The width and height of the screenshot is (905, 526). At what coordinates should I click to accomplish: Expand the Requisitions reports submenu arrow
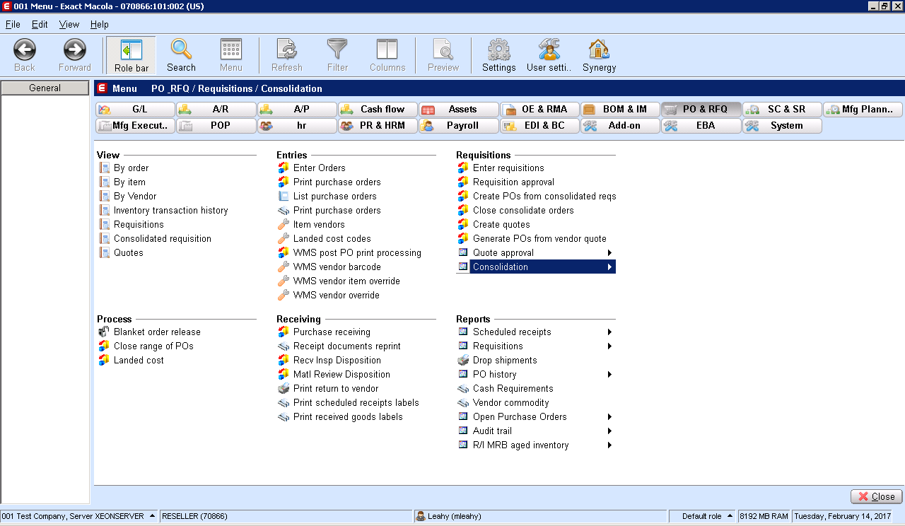(609, 346)
